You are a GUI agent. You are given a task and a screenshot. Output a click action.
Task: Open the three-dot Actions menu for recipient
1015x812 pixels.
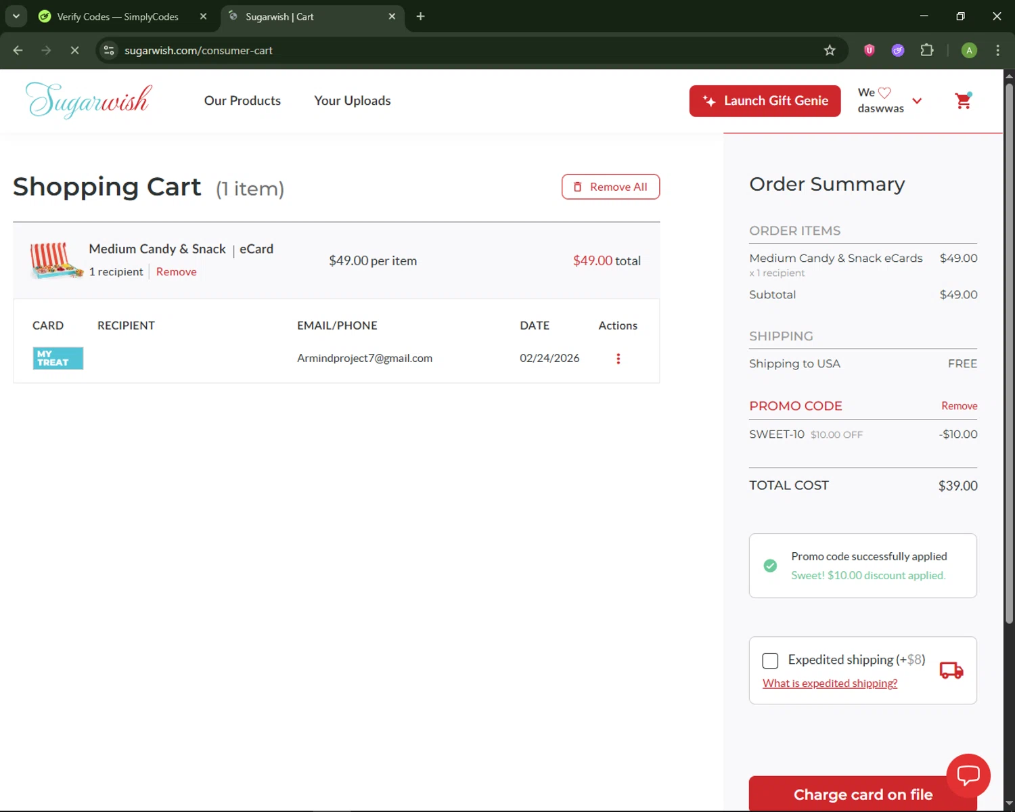[618, 359]
